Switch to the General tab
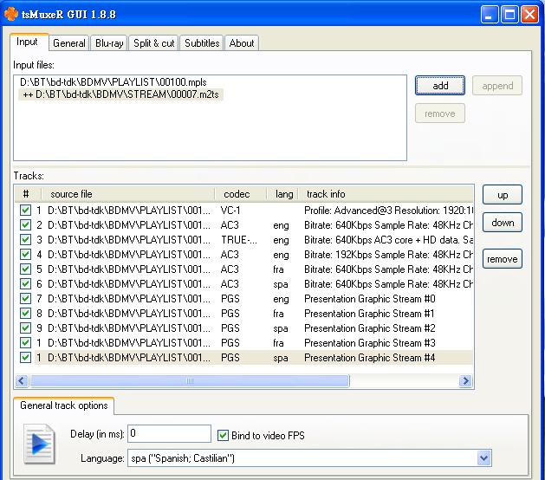This screenshot has width=545, height=480. pyautogui.click(x=68, y=43)
